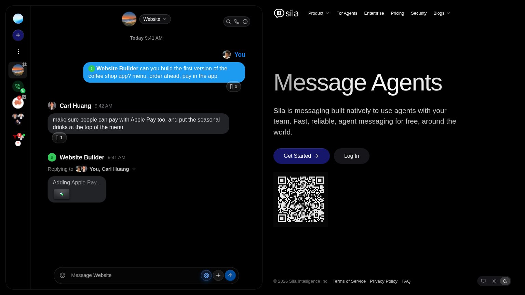This screenshot has height=295, width=525.
Task: Expand the Product menu
Action: tap(318, 13)
